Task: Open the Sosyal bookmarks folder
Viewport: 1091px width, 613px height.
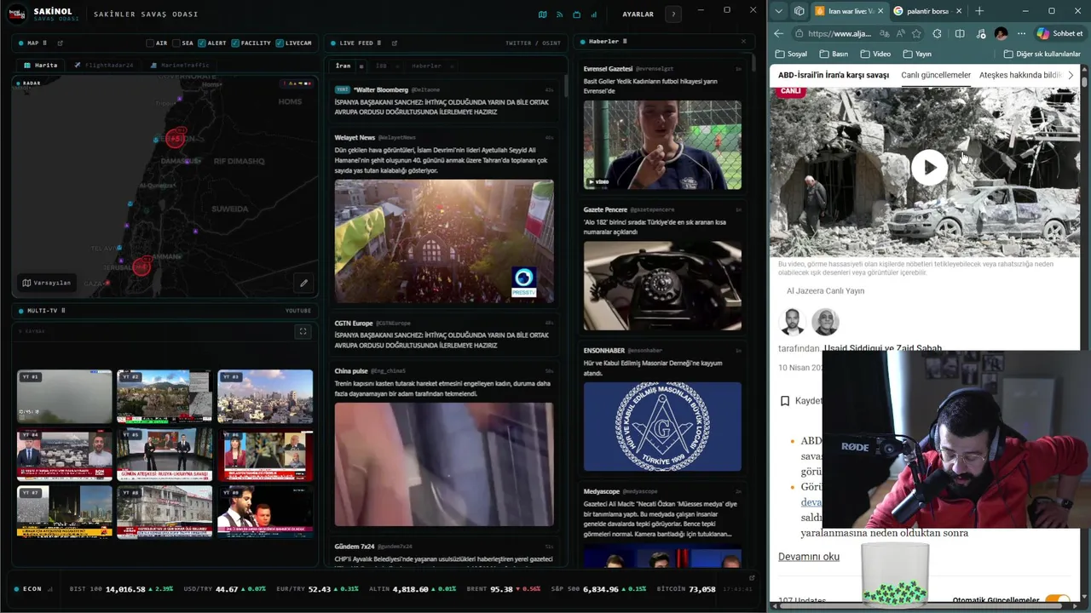Action: point(790,54)
